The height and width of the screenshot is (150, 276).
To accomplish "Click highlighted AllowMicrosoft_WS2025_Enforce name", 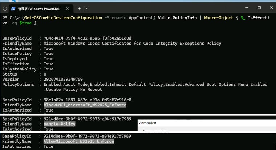I will point(78,141).
